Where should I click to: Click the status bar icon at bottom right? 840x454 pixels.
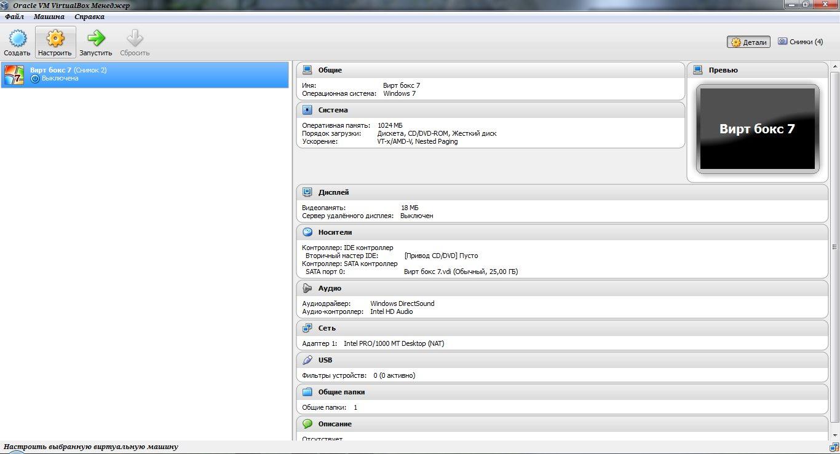coord(834,447)
